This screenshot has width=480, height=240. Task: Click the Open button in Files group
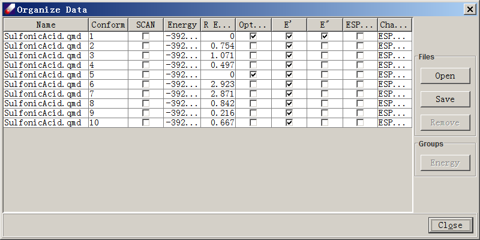[445, 76]
